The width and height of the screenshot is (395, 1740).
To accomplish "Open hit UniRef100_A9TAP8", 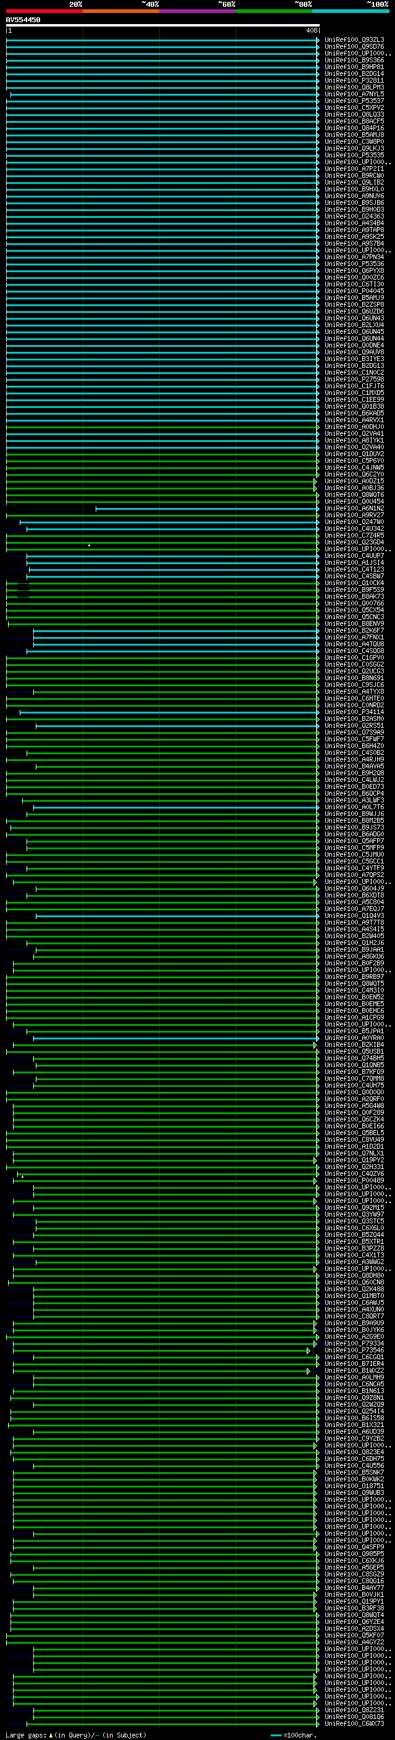I will point(354,230).
